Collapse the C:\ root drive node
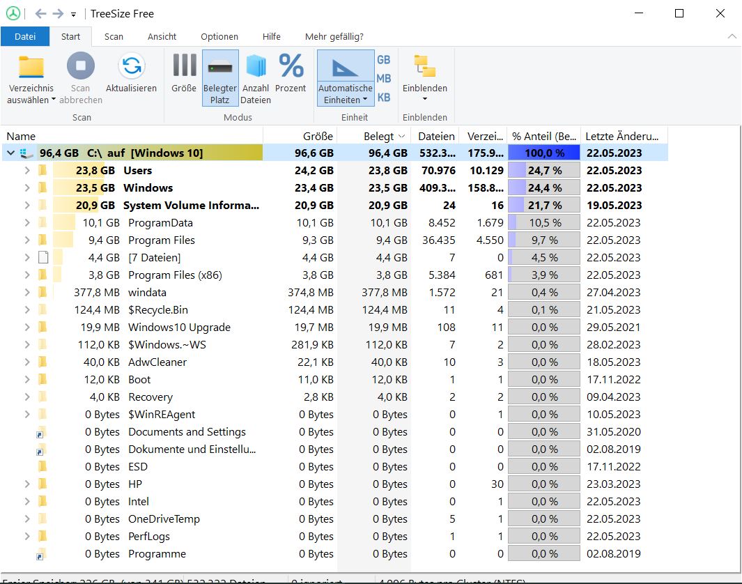The height and width of the screenshot is (584, 742). tap(11, 153)
